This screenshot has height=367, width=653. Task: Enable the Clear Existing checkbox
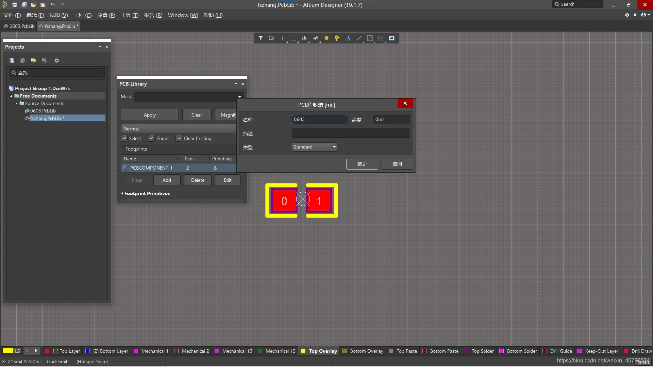click(179, 138)
